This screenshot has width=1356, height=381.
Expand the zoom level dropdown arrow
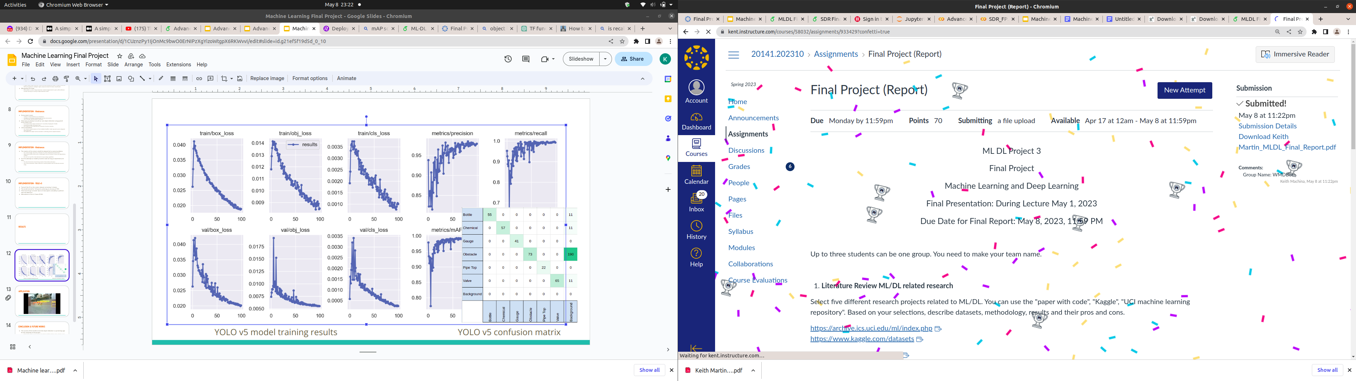[x=85, y=78]
